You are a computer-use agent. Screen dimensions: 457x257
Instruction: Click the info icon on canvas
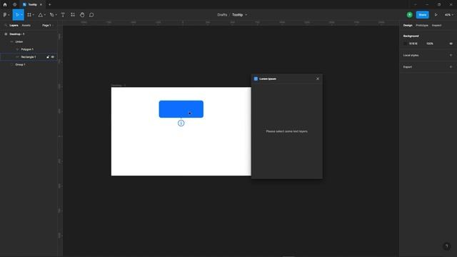(x=181, y=123)
